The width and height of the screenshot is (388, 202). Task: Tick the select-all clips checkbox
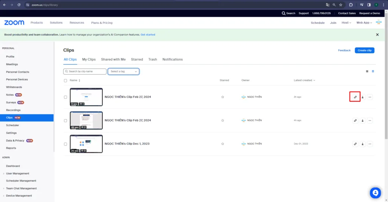[x=66, y=81]
